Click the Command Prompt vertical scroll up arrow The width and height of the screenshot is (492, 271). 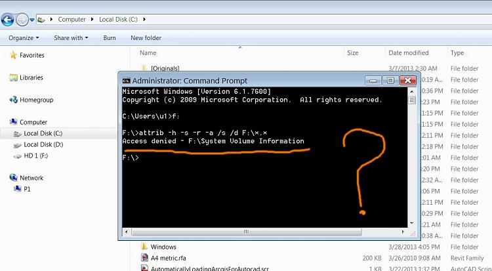[x=412, y=91]
